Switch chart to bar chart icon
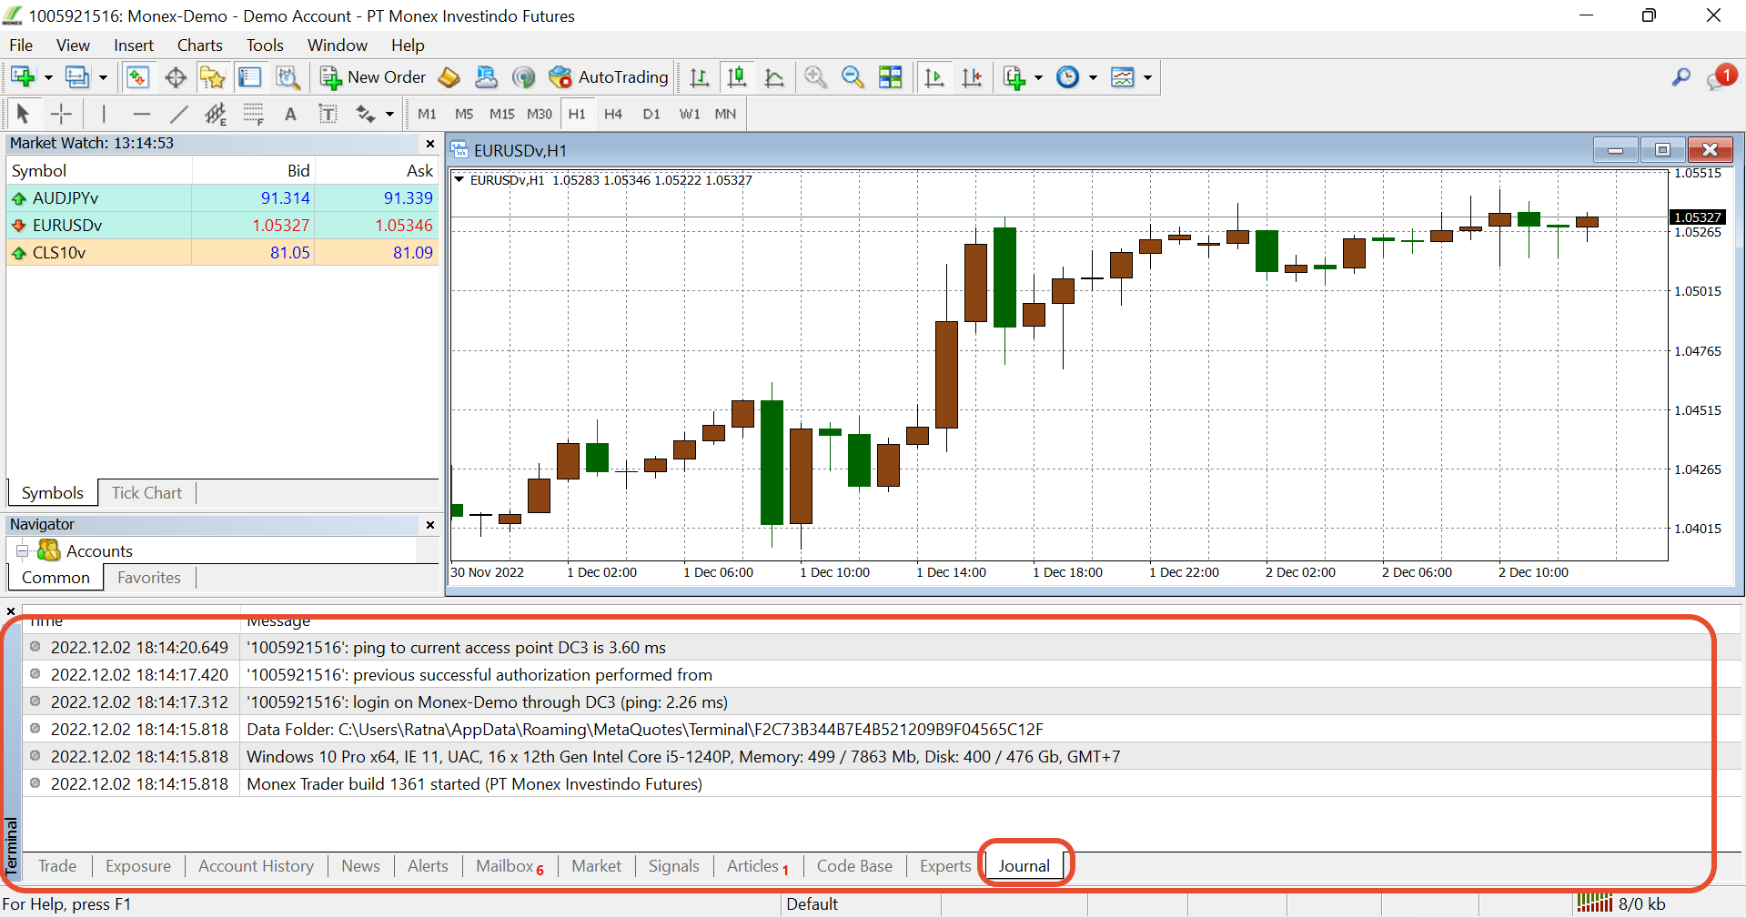Screen dimensions: 1746x918 [x=700, y=77]
